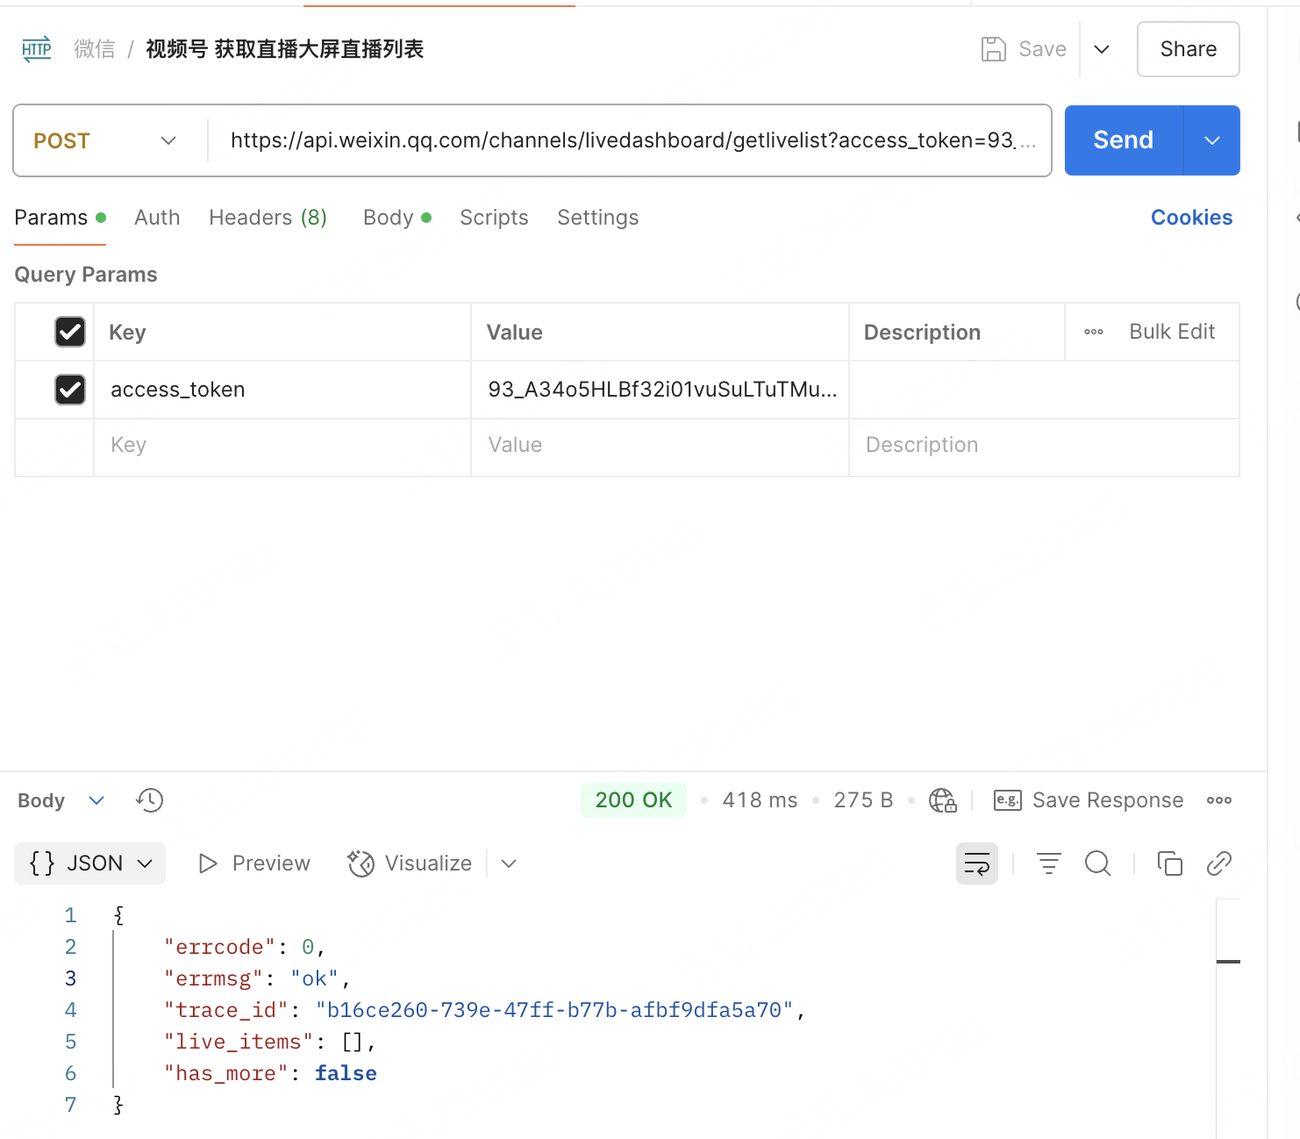Switch to the Scripts tab
This screenshot has width=1300, height=1139.
tap(494, 218)
